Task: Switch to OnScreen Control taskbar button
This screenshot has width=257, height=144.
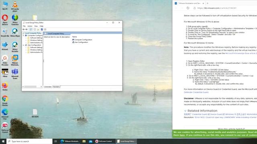Action: 104,141
